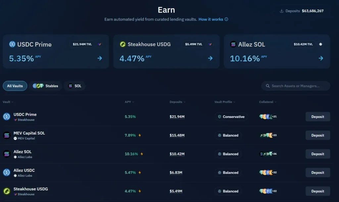Click collateral icons stack showing +26
The height and width of the screenshot is (202, 339).
(x=268, y=154)
